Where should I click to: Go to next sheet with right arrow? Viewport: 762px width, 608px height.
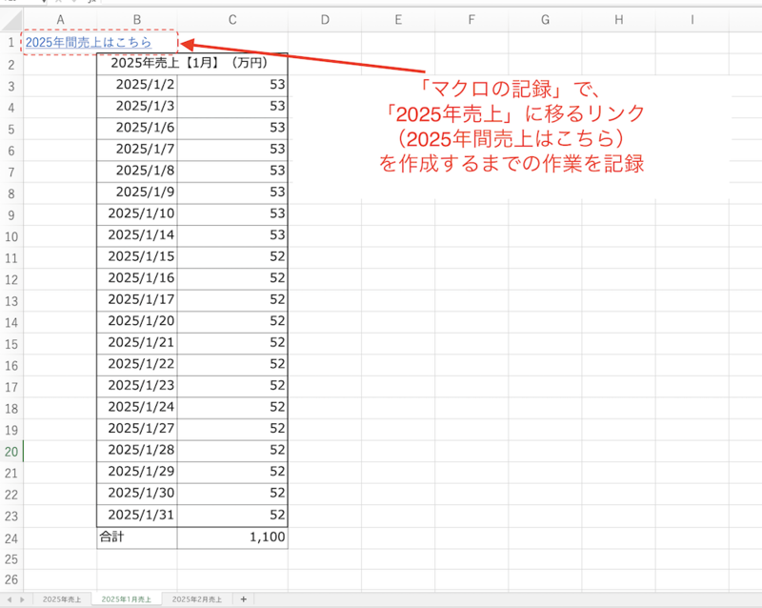[x=22, y=599]
